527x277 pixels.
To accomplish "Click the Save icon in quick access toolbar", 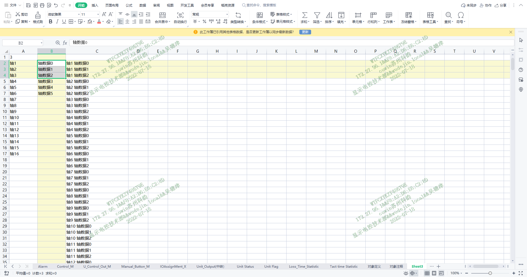I will coord(28,5).
